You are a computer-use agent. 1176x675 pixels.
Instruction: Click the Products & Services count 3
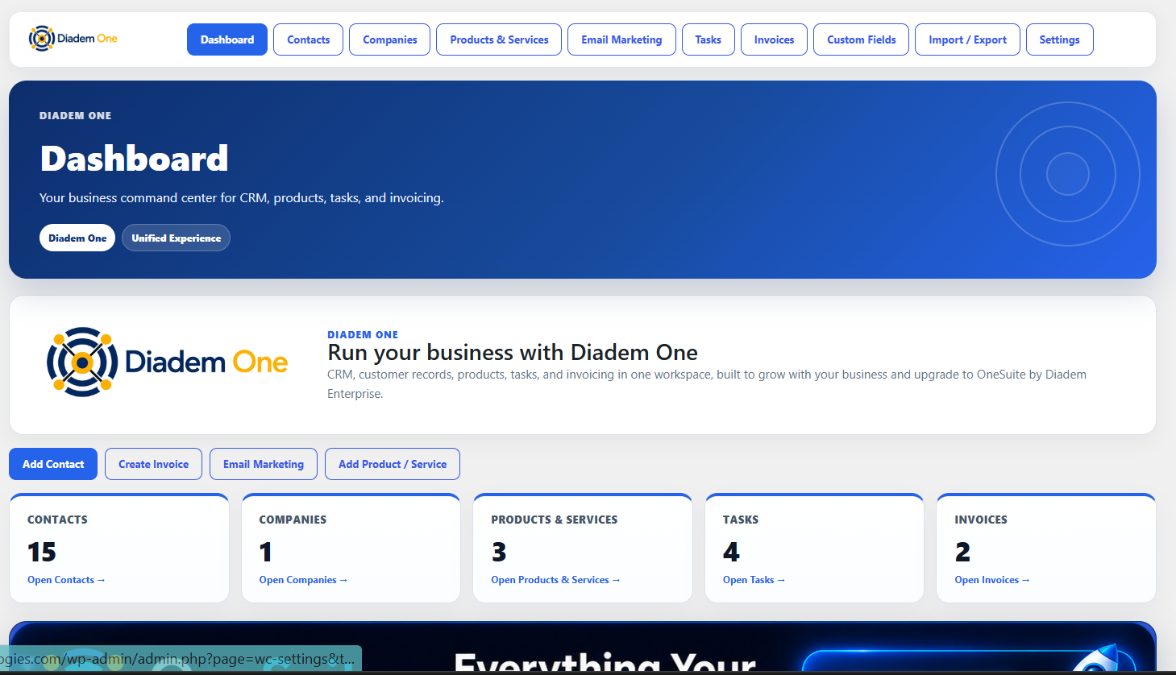[x=499, y=552]
